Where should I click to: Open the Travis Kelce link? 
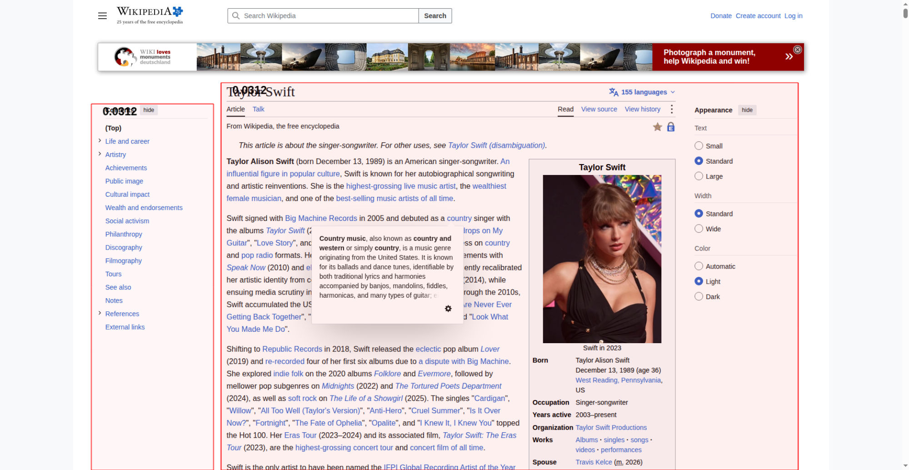click(x=594, y=462)
